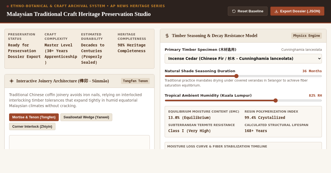Screen dimensions: 331x173
Task: Click '98% Heritage Completeness' value
Action: 132,48
